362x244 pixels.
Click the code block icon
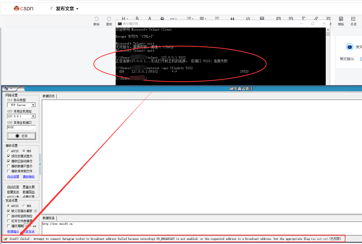coord(248,19)
